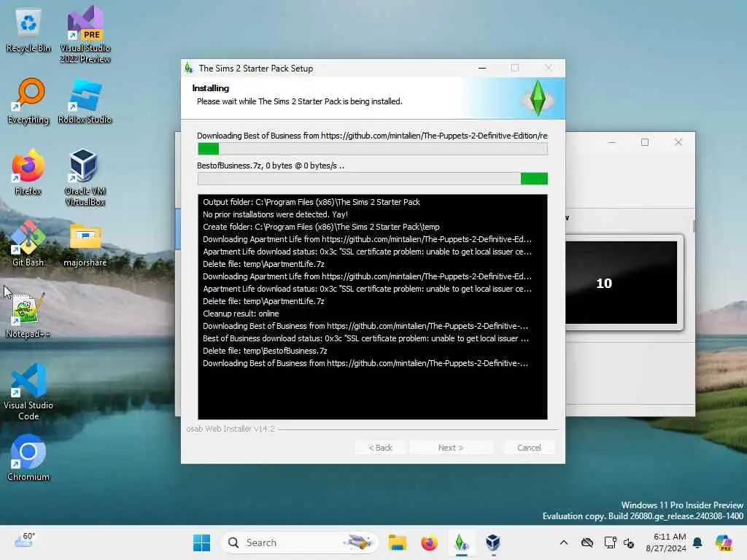Launch the Everything search desktop icon

click(x=28, y=101)
